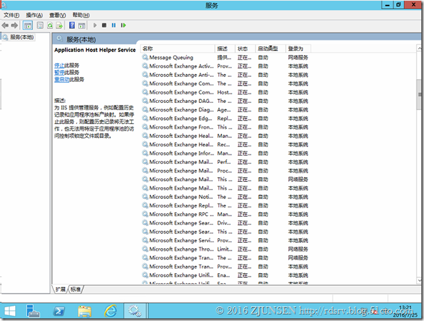Sort by the 名称 column header
This screenshot has width=424, height=321.
pos(178,48)
